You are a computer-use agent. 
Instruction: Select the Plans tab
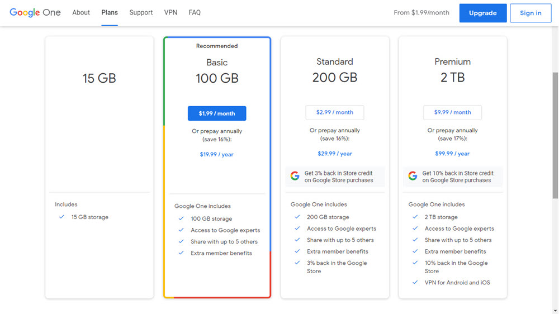click(110, 12)
